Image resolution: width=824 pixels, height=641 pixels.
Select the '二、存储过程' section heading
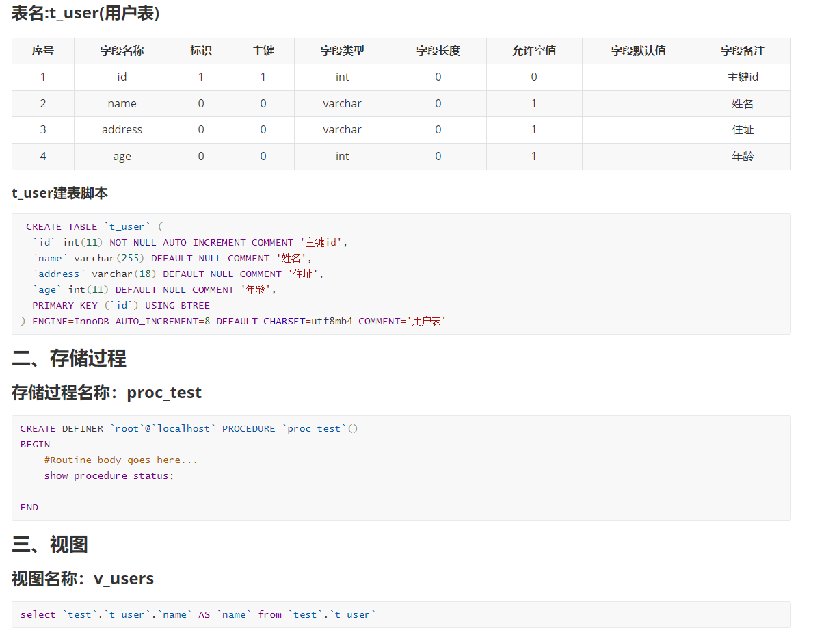coord(69,358)
